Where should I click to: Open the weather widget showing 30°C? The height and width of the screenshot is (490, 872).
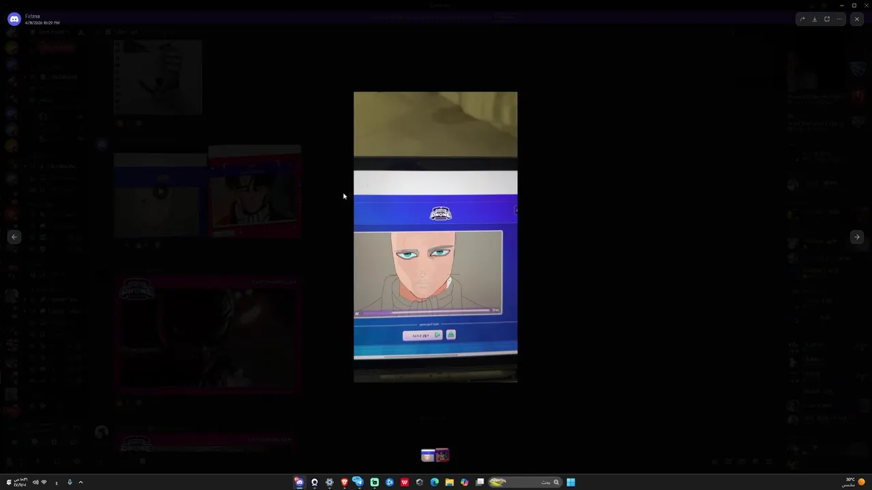tap(854, 482)
